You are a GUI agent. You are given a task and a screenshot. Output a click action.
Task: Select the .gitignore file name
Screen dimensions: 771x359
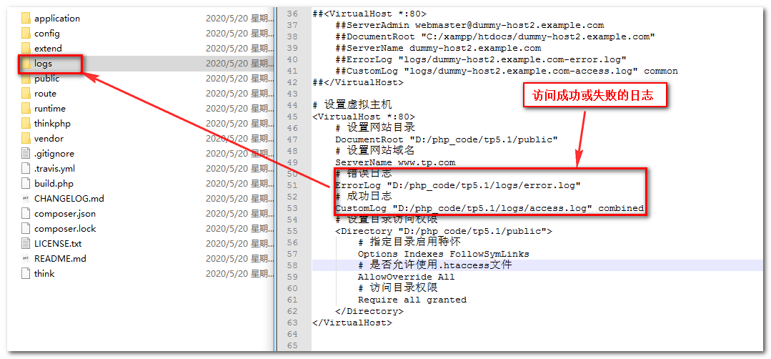click(x=54, y=154)
